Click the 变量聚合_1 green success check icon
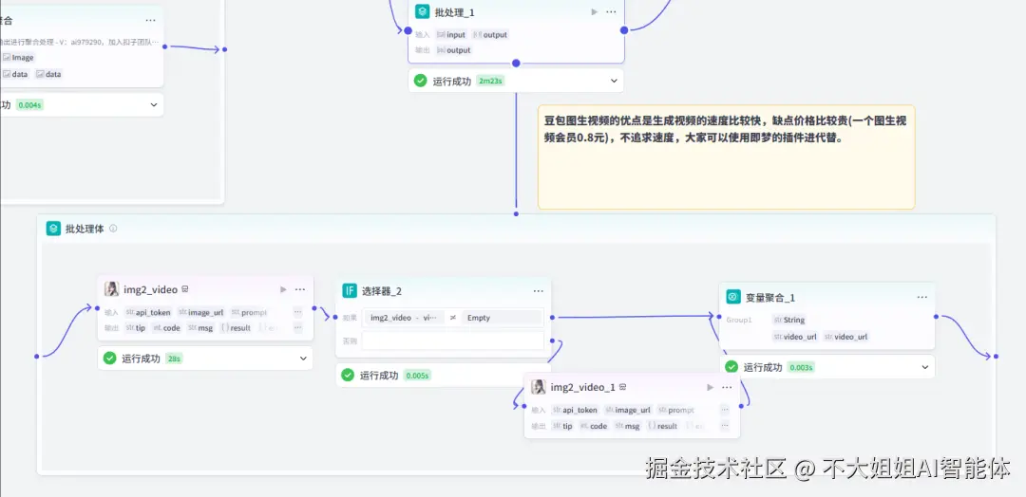The image size is (1026, 497). 731,367
